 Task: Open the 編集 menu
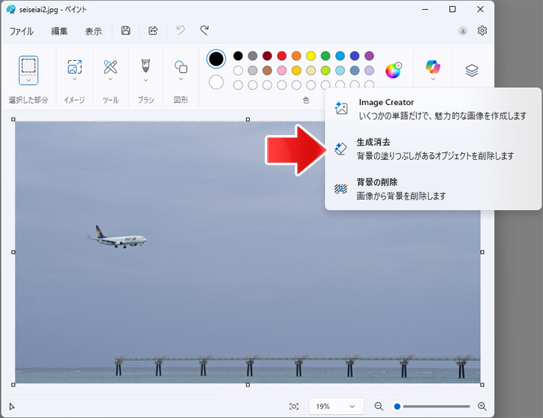(59, 32)
